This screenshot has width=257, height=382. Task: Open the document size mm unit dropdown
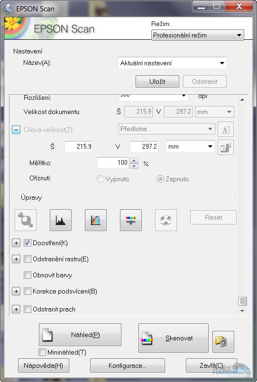point(214,112)
